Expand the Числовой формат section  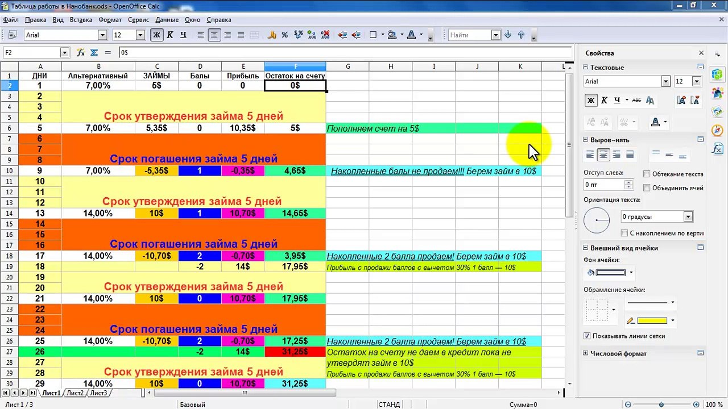click(586, 353)
